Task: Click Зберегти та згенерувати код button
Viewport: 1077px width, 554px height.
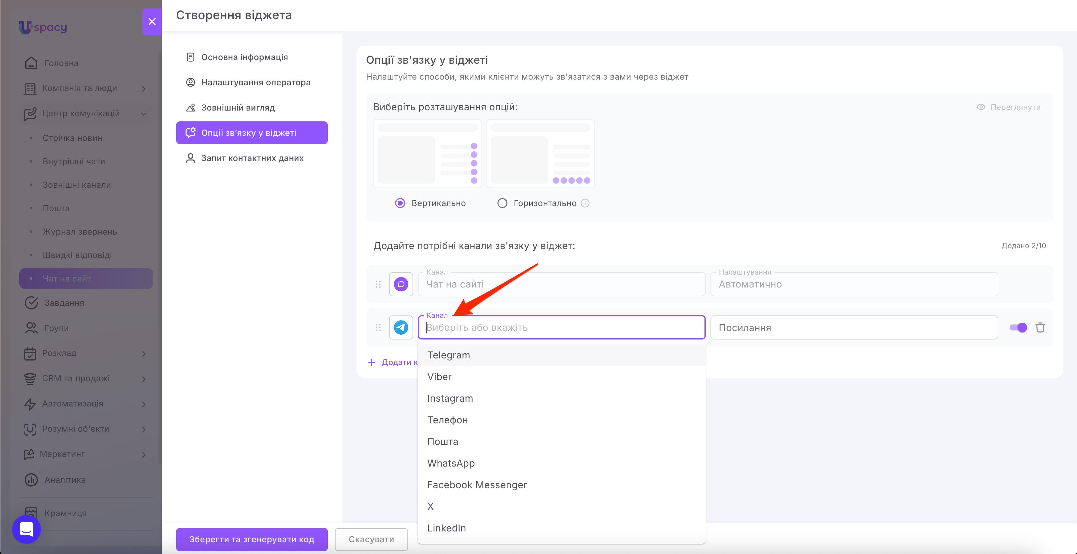Action: click(252, 539)
